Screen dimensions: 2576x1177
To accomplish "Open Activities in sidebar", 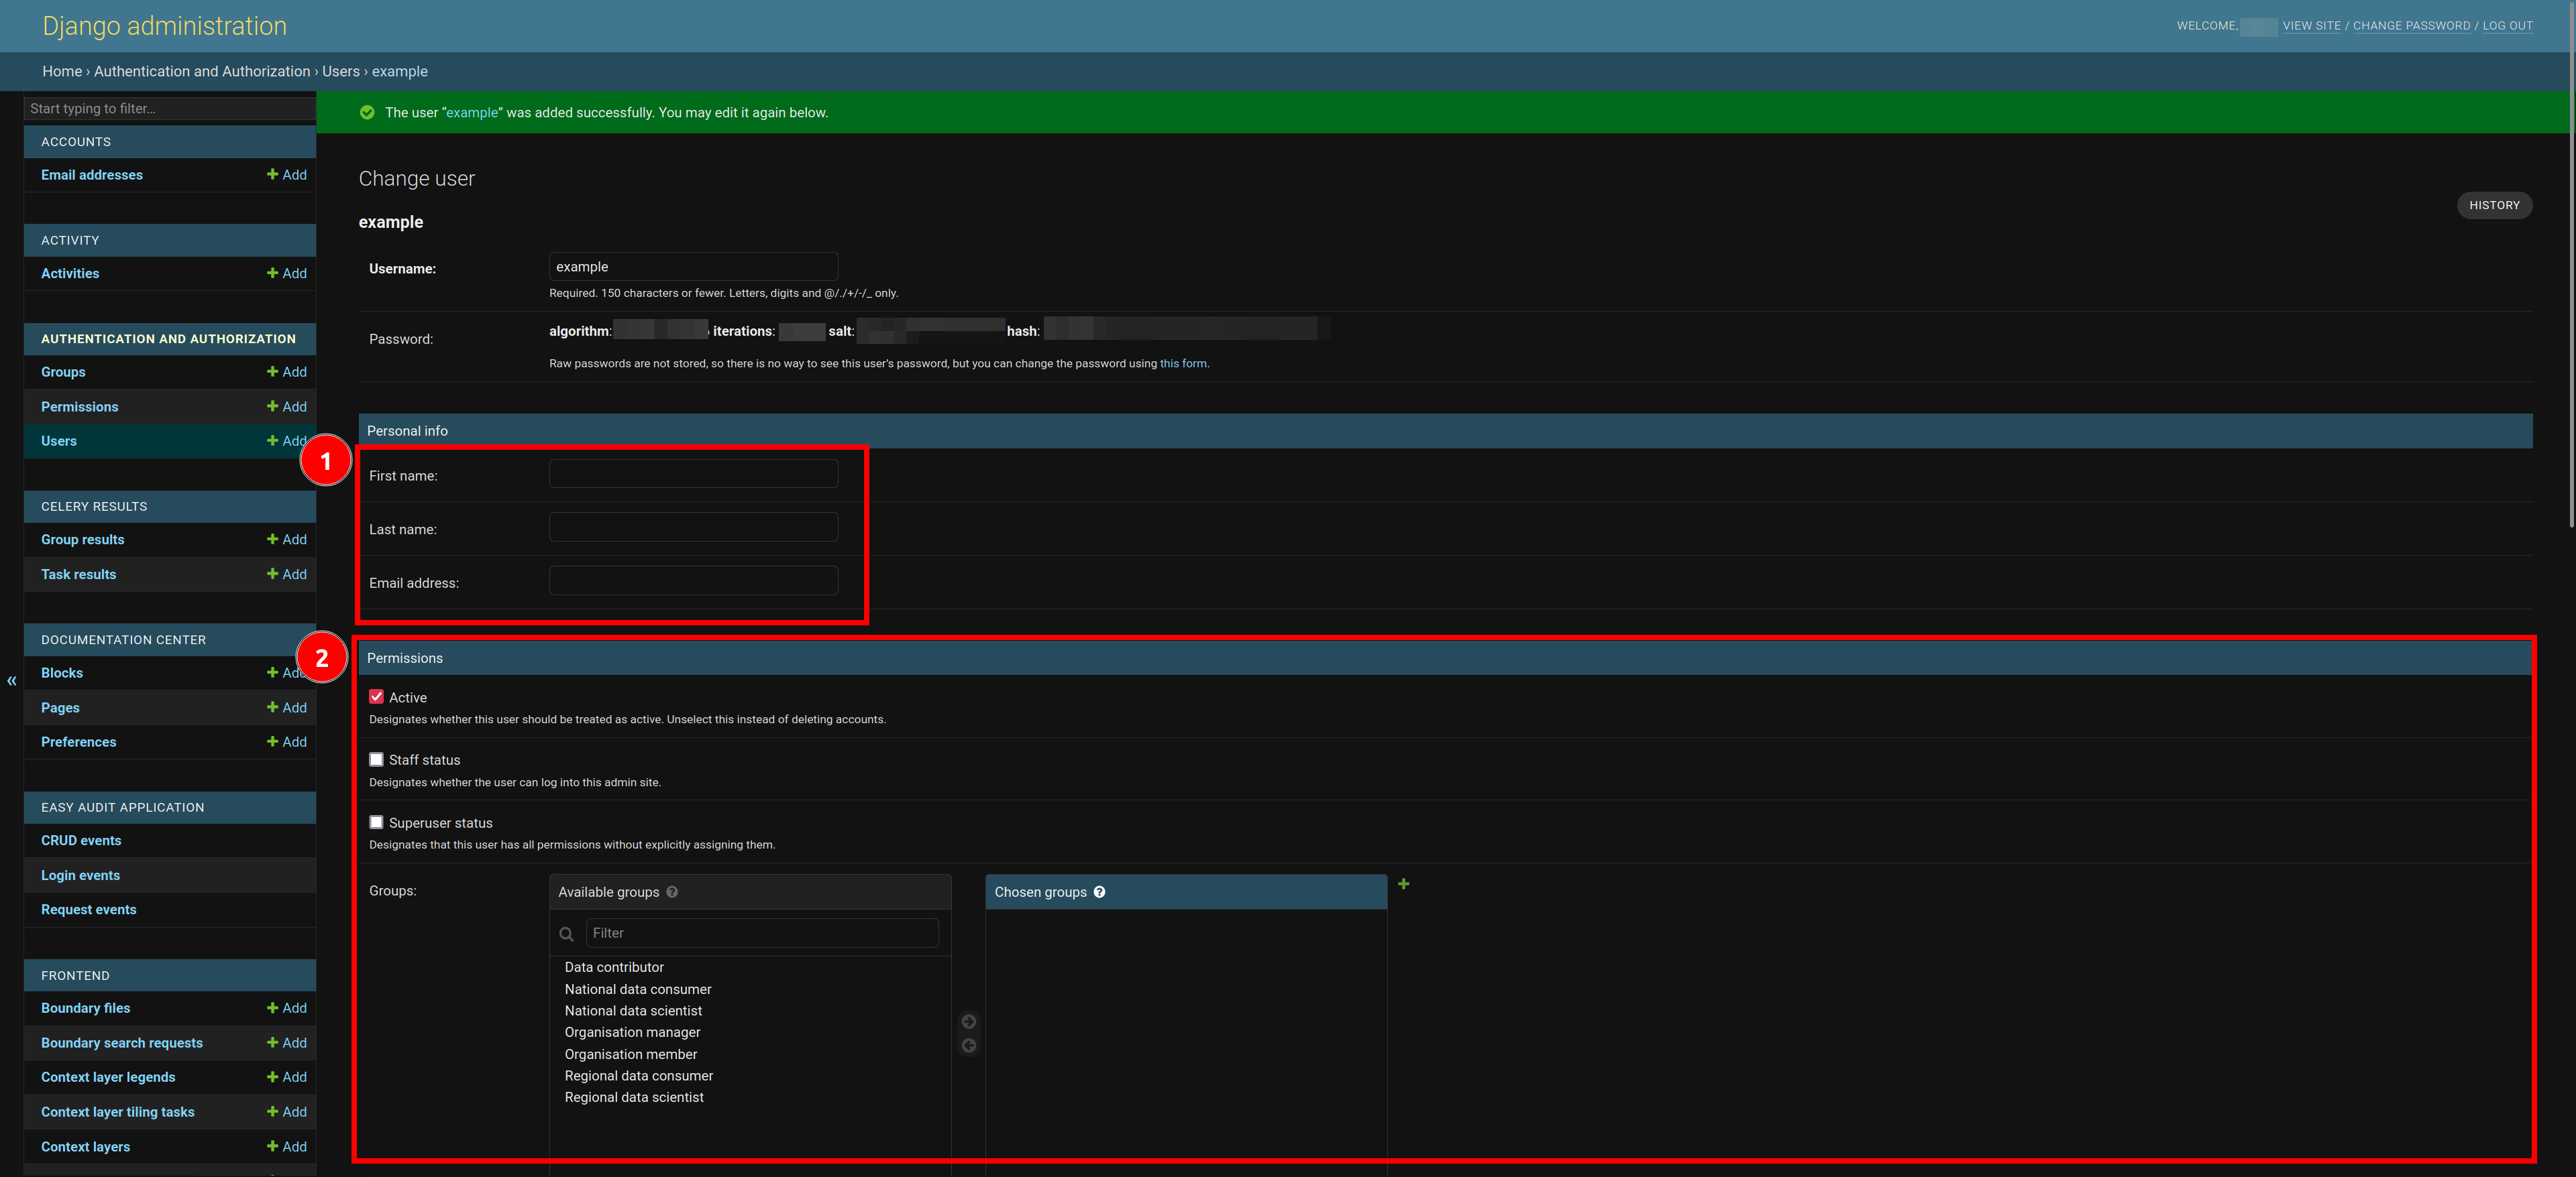I will click(70, 273).
